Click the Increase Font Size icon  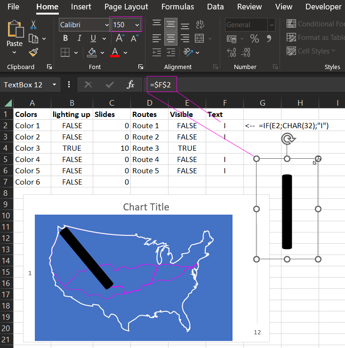(x=120, y=39)
